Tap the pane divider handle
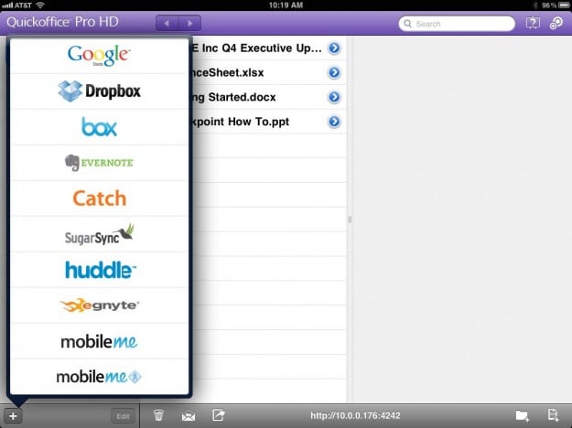The image size is (572, 428). 350,219
